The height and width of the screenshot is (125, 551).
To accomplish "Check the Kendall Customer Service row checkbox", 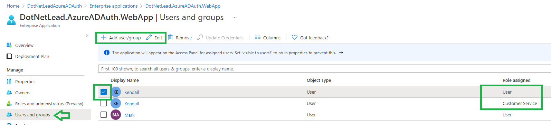I will [x=104, y=103].
